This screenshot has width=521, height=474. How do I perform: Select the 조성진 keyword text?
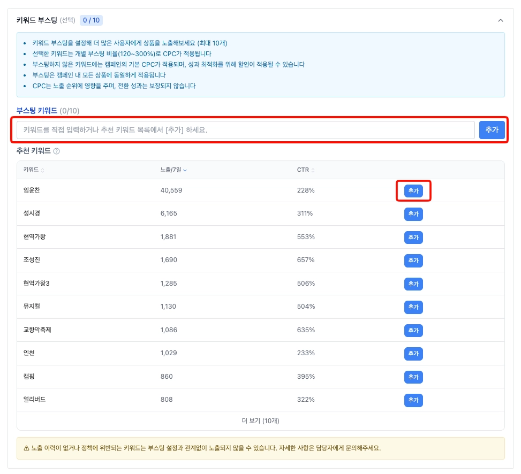point(32,260)
